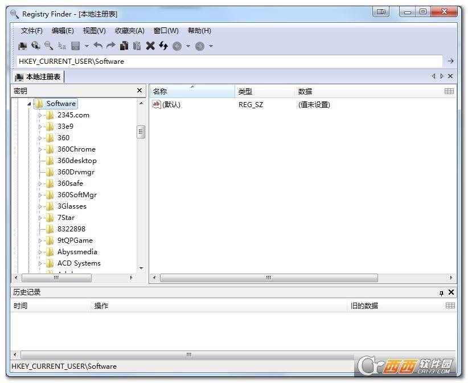Click the Replace (ba) toolbar icon

[61, 46]
